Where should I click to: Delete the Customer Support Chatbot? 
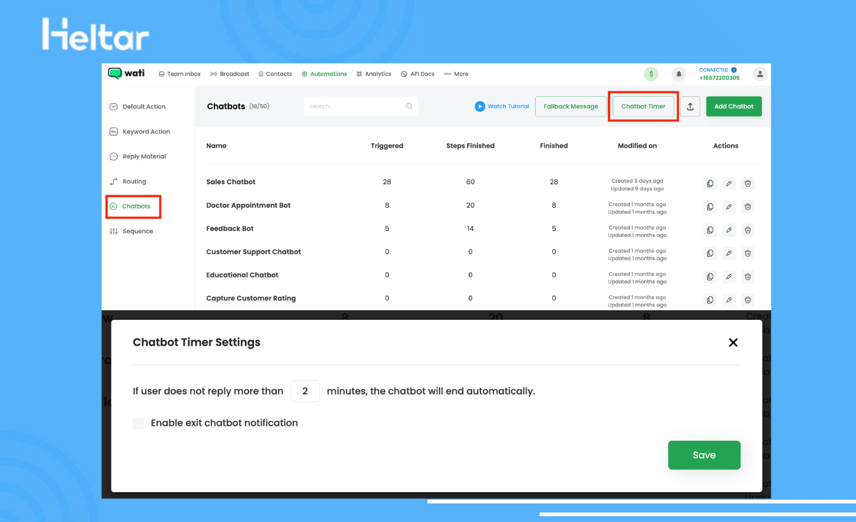tap(747, 253)
